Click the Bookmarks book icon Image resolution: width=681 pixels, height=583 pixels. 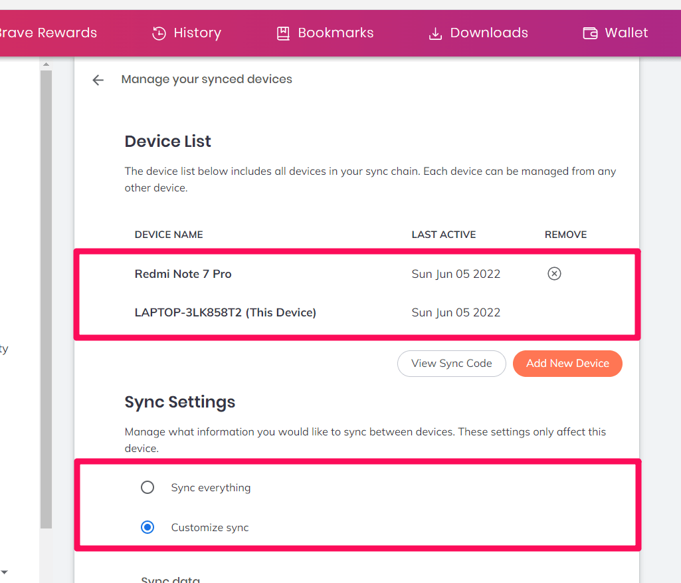[x=283, y=33]
